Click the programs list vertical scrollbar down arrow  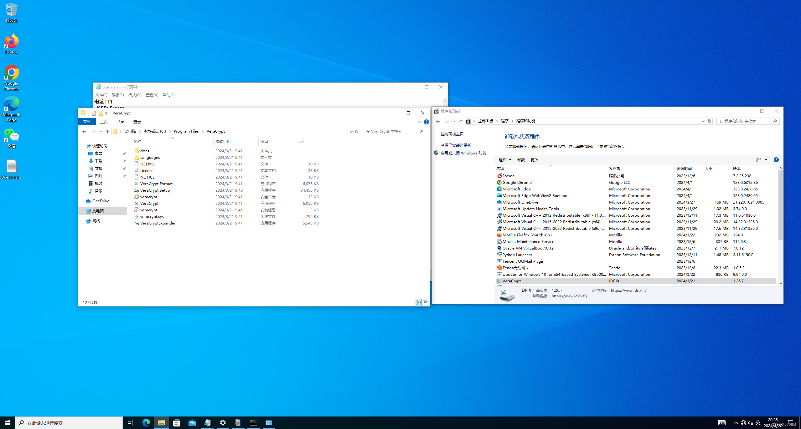point(781,283)
